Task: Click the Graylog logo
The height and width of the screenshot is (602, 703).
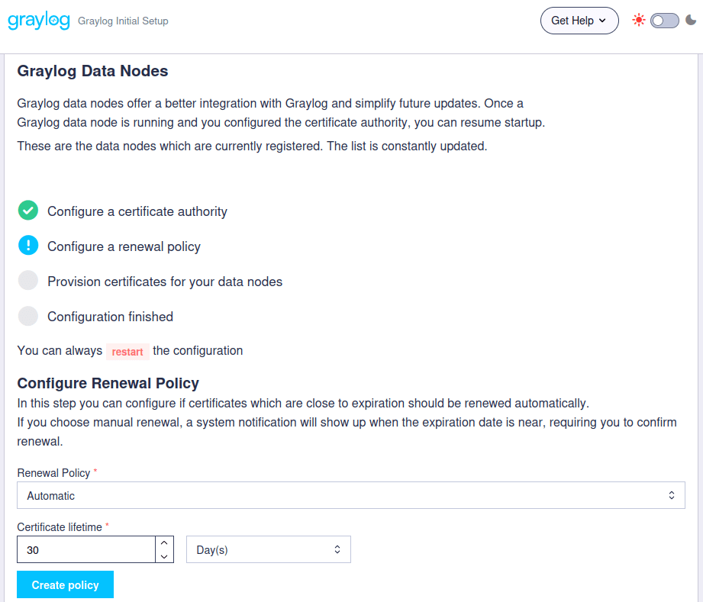Action: tap(38, 21)
